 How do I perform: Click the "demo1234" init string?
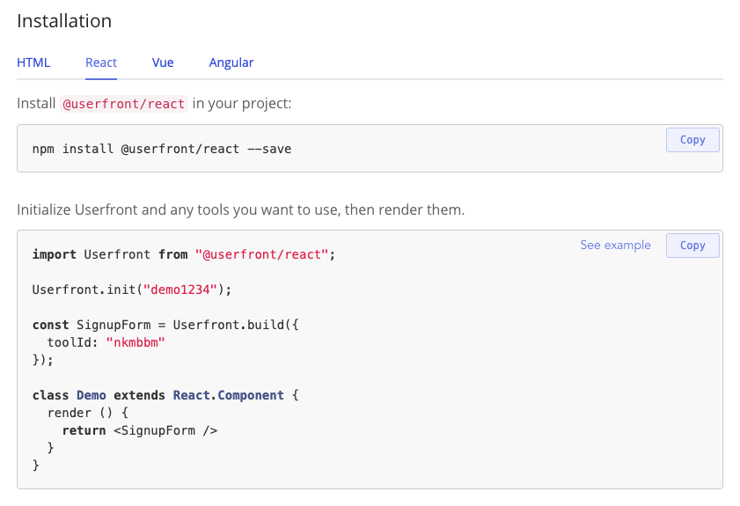(184, 290)
